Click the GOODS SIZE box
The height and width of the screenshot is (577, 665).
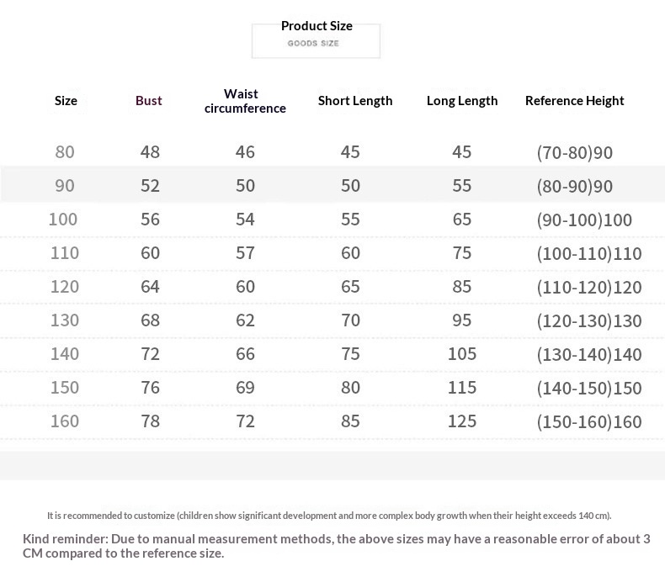click(x=316, y=42)
